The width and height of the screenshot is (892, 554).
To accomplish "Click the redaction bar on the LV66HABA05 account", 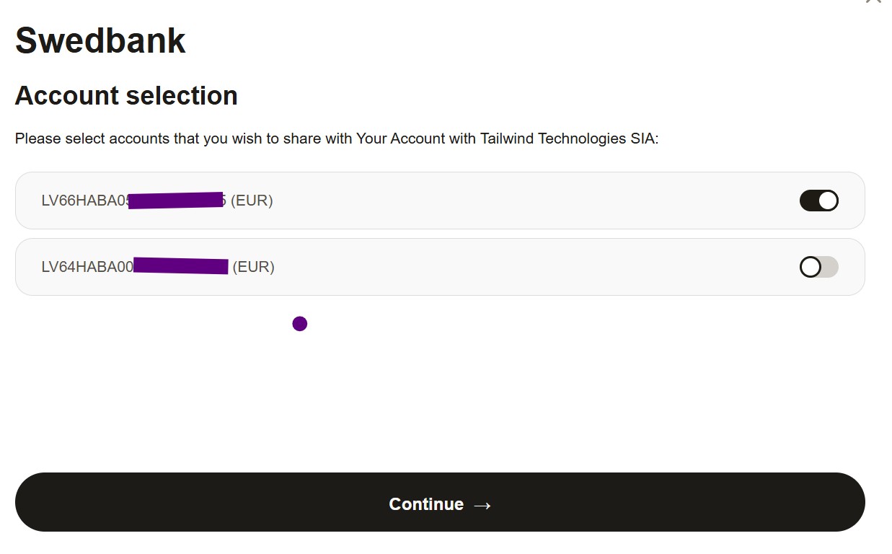I will (175, 201).
